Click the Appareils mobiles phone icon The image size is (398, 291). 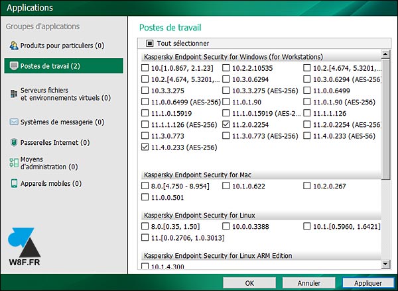[x=14, y=183]
